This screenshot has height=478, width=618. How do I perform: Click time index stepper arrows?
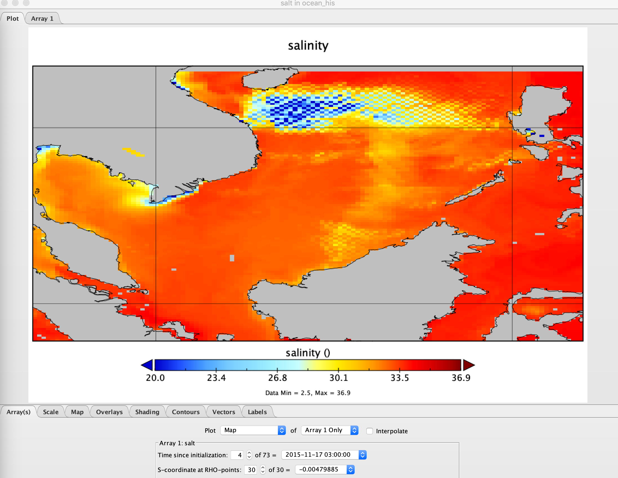(x=249, y=455)
